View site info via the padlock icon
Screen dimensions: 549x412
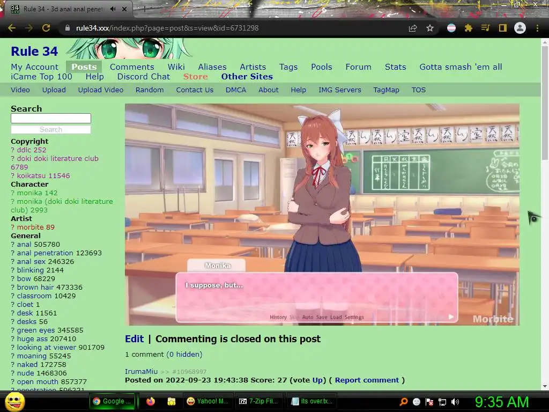[67, 28]
